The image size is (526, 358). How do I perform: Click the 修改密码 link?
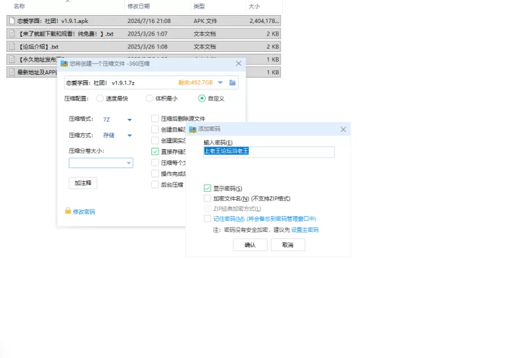tap(84, 212)
